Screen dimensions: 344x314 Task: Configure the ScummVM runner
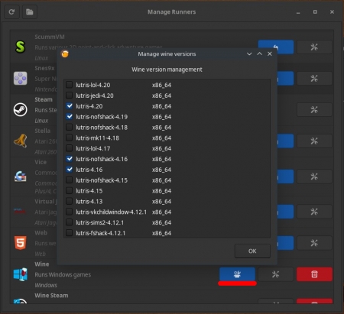pyautogui.click(x=314, y=47)
